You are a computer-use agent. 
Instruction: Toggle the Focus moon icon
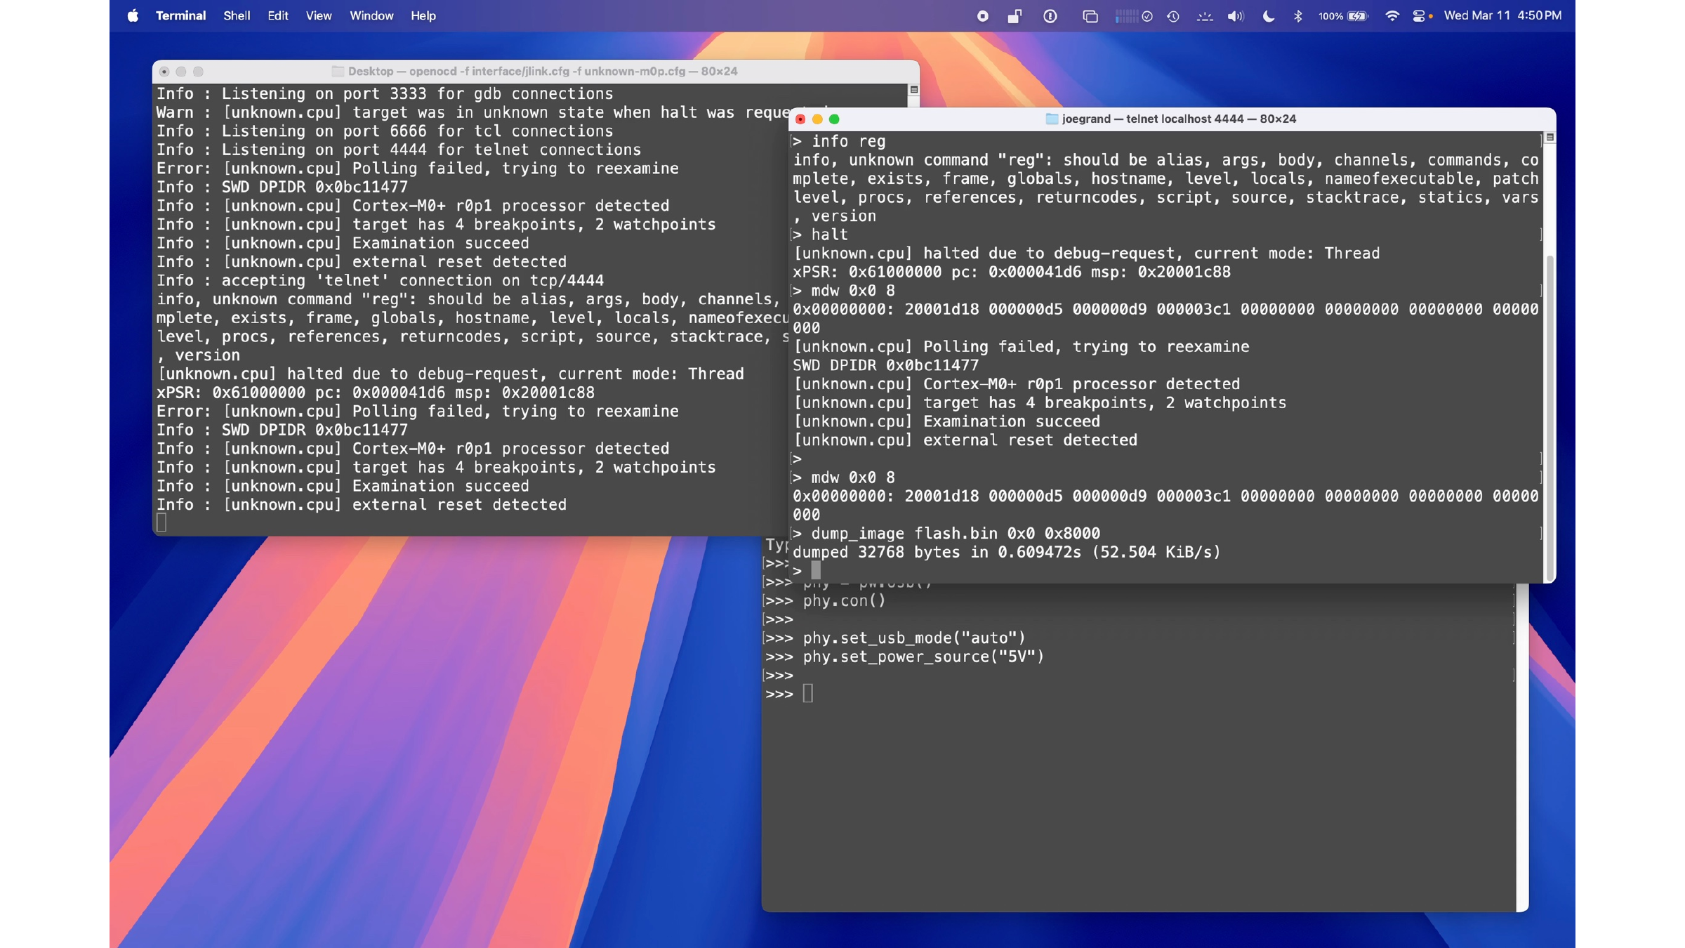[1269, 16]
